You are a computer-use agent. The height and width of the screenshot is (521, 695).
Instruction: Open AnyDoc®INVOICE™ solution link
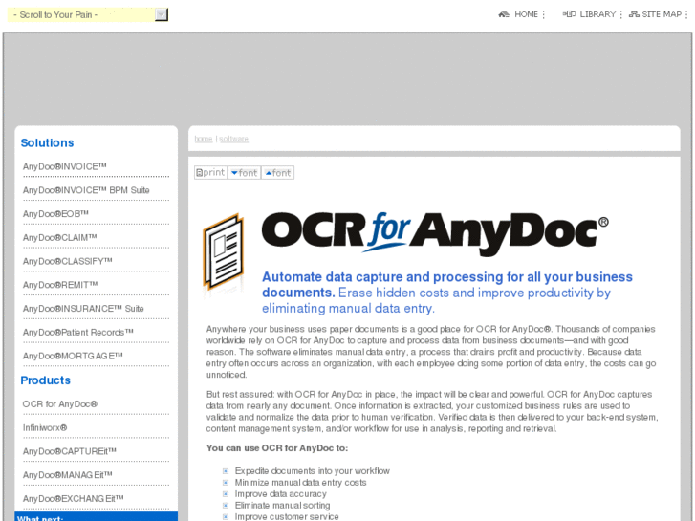[65, 166]
